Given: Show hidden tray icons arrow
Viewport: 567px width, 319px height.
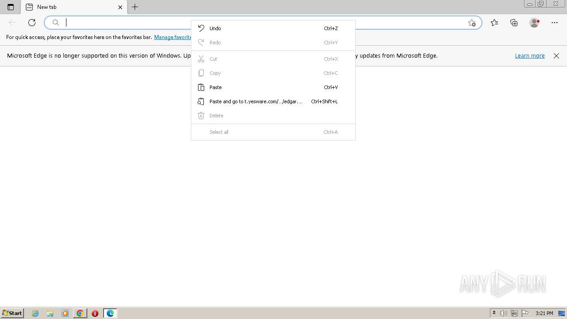Looking at the screenshot, I should coord(494,313).
